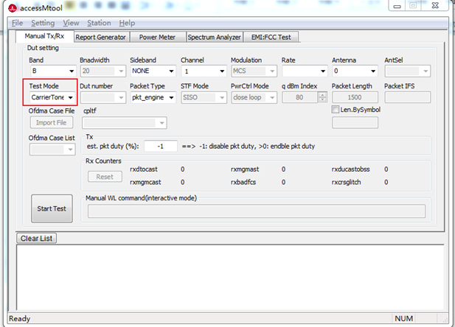Open the Station menu
The width and height of the screenshot is (455, 327).
point(99,23)
